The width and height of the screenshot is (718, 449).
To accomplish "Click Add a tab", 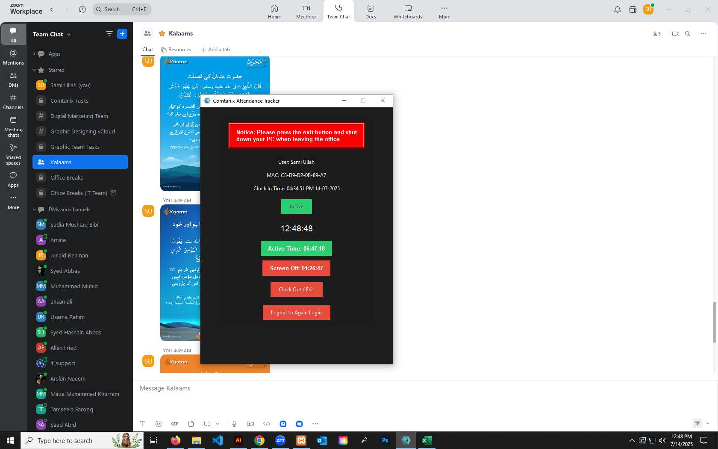I will coord(215,50).
